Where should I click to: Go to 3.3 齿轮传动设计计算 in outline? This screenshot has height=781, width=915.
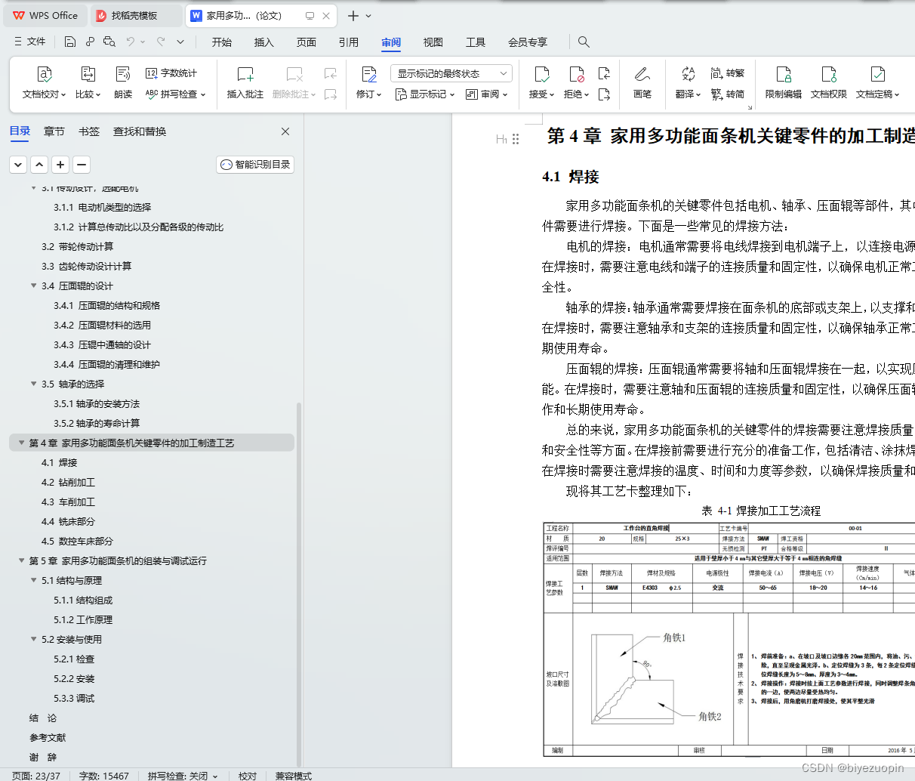[x=86, y=266]
